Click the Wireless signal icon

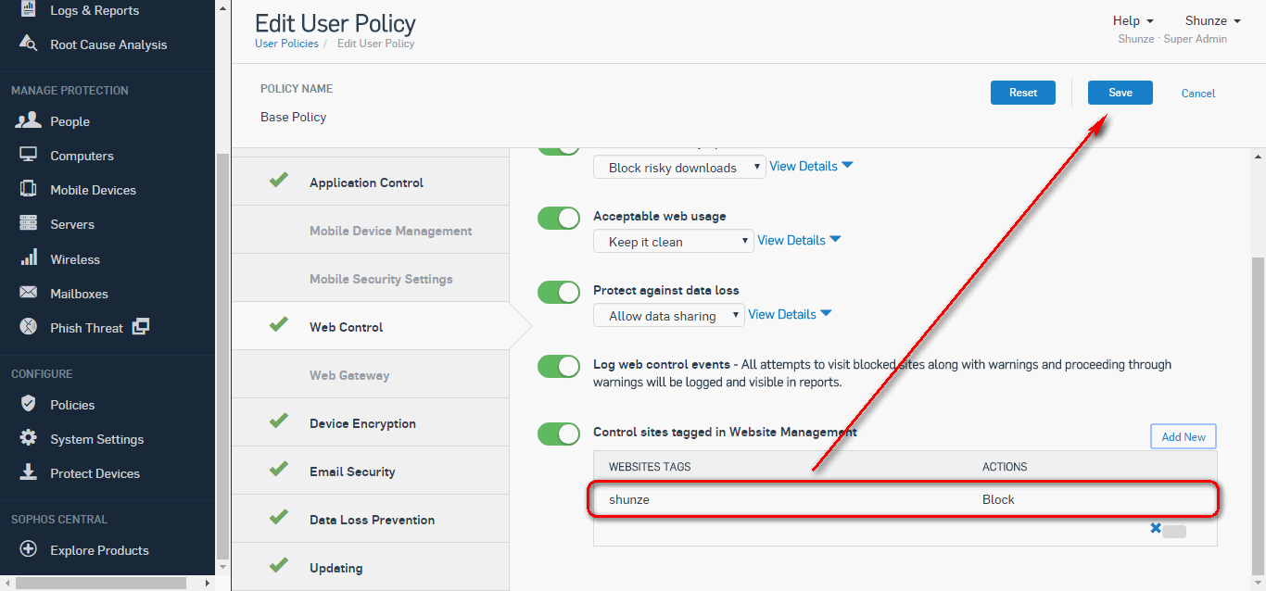(x=29, y=258)
